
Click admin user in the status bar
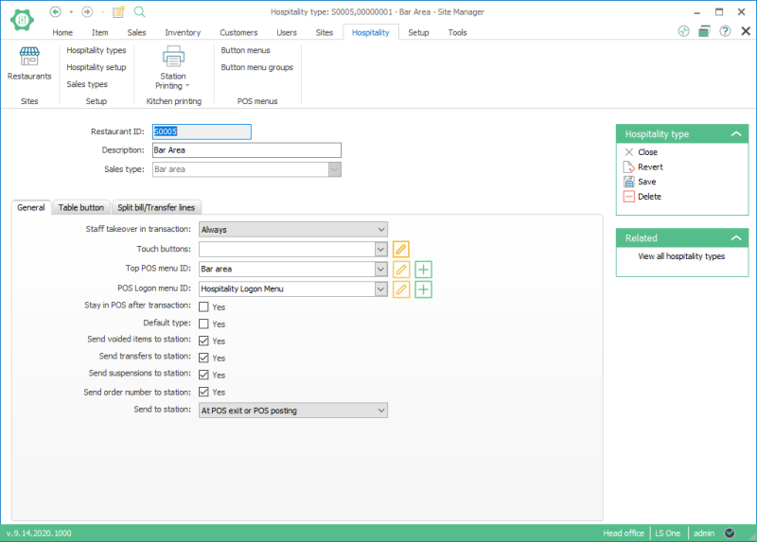point(704,533)
